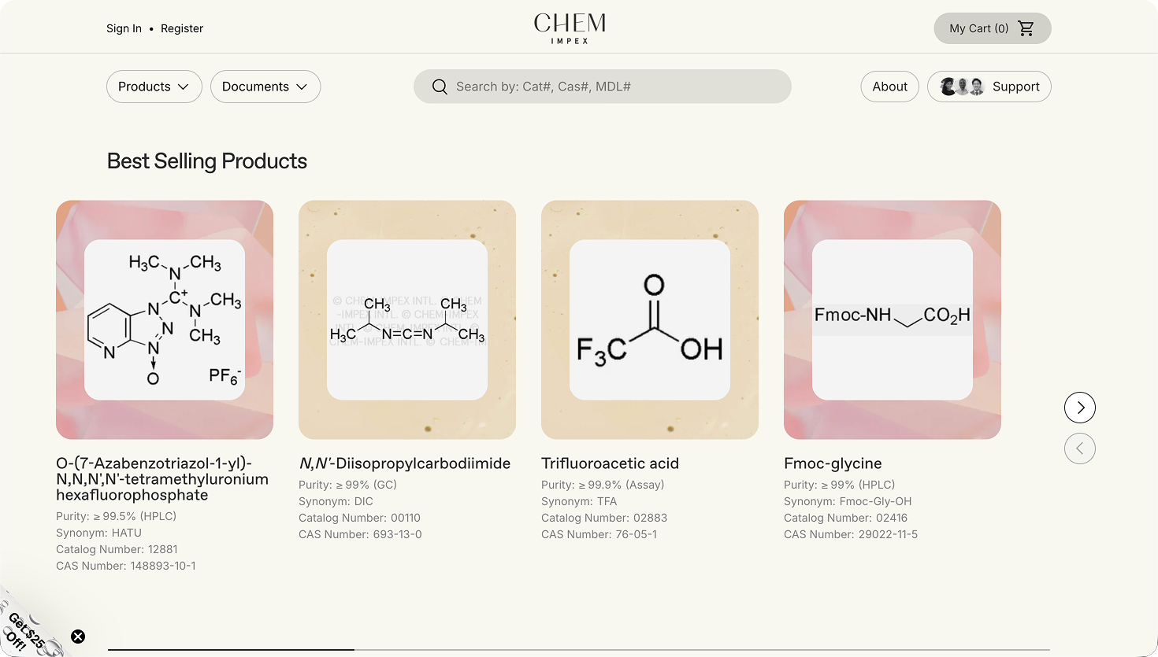Click the next carousel arrow
This screenshot has height=657, width=1158.
(x=1079, y=408)
